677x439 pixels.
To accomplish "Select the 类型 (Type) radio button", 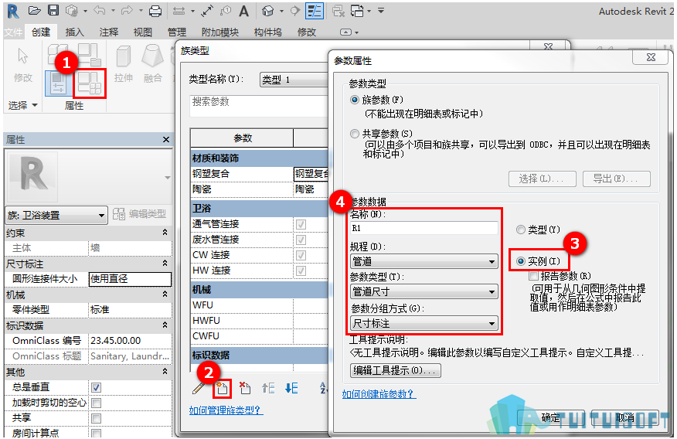I will pos(521,230).
